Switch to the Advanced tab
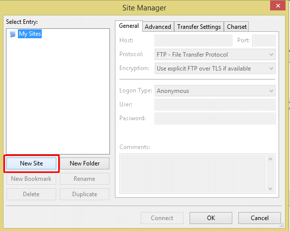 (x=158, y=27)
